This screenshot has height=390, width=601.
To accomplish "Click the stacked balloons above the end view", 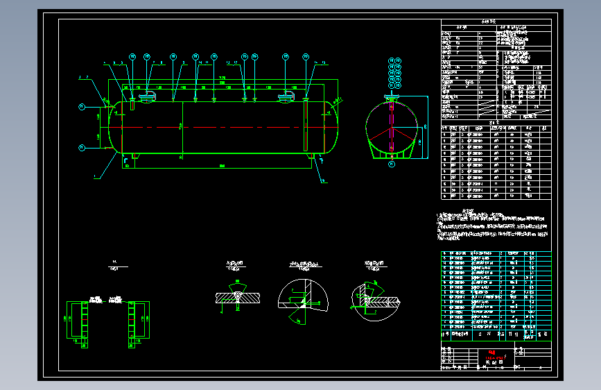I will tap(394, 73).
